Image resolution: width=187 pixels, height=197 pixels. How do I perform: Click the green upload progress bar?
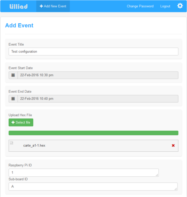coord(93,133)
